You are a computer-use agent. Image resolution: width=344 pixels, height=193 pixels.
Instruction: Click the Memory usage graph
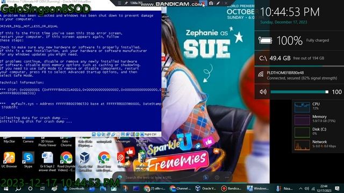[302, 120]
